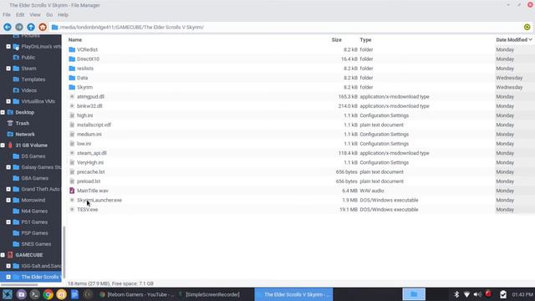Screen dimensions: 535x301
Task: Select the atimgpud.dll file
Action: point(90,97)
